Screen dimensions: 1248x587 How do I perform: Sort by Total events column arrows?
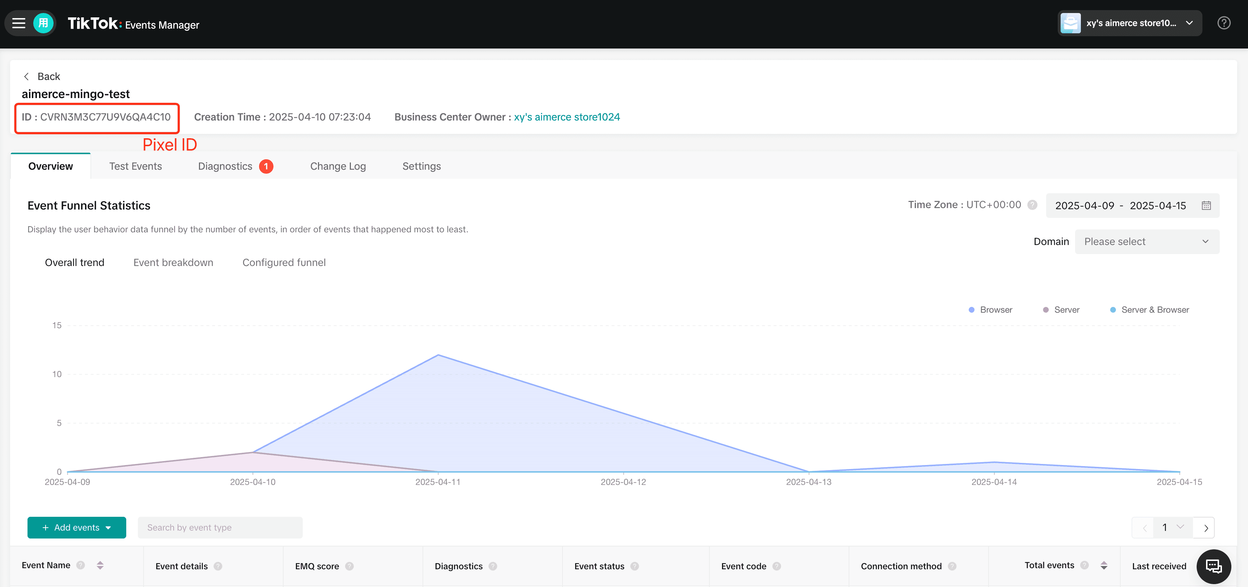[1104, 565]
